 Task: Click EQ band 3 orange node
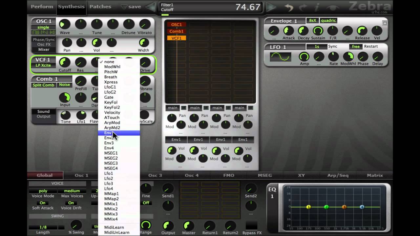tap(344, 207)
